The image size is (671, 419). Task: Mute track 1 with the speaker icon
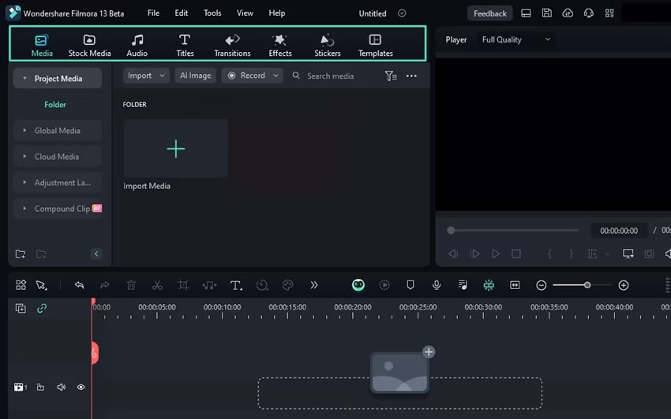coord(61,387)
